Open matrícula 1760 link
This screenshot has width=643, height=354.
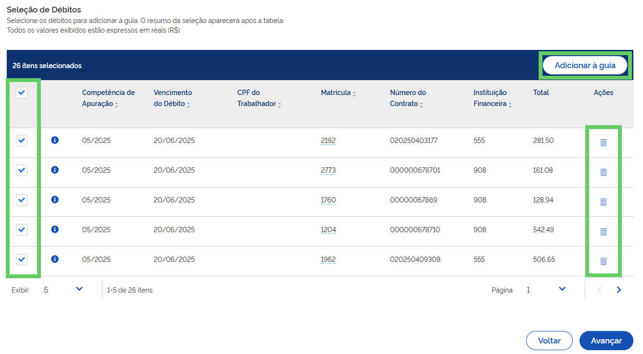tap(328, 200)
